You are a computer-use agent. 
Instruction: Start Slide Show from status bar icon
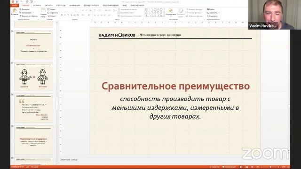click(x=258, y=167)
